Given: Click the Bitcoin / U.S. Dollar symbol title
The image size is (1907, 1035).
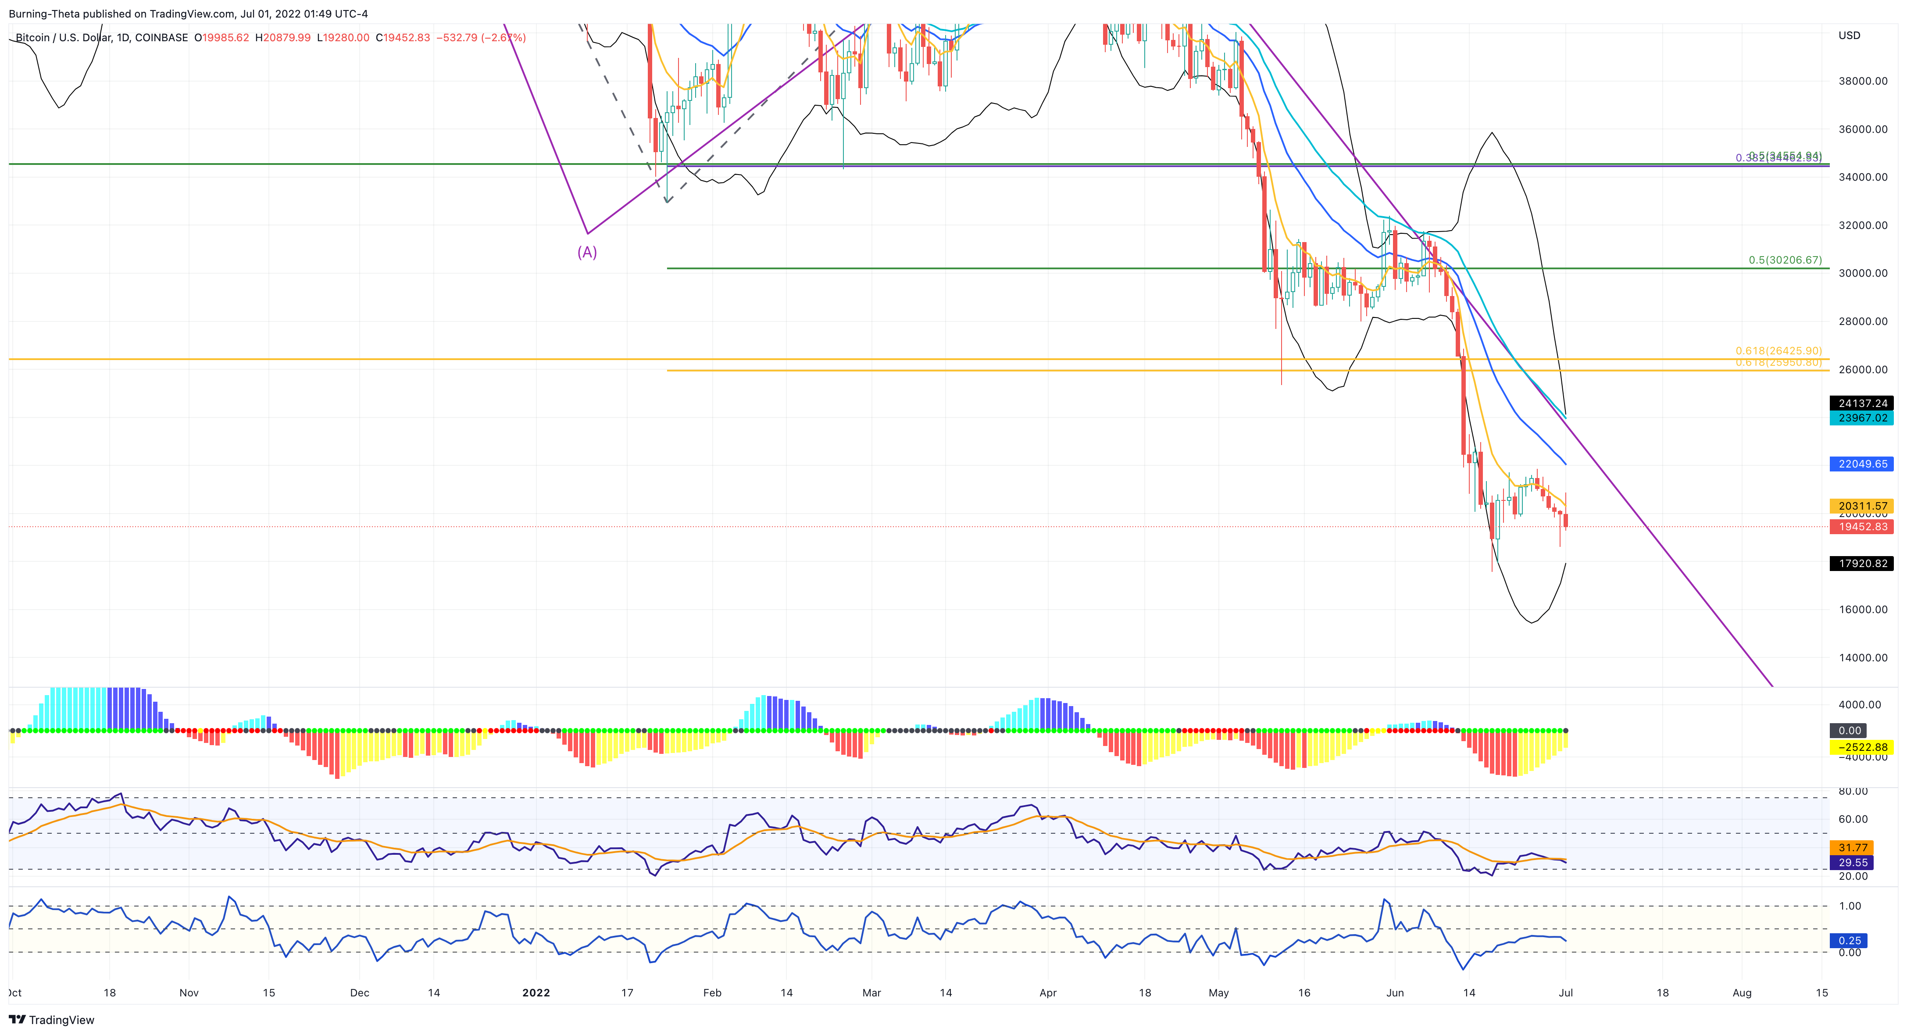Looking at the screenshot, I should coord(101,38).
